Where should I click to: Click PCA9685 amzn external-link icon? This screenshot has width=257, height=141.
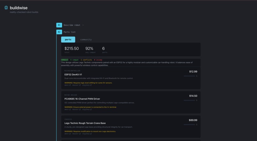pyautogui.click(x=70, y=109)
